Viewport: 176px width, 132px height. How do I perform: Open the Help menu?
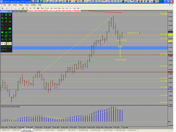point(40,5)
